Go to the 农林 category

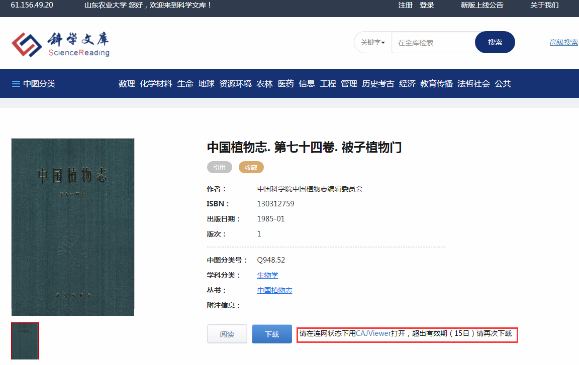tap(264, 84)
